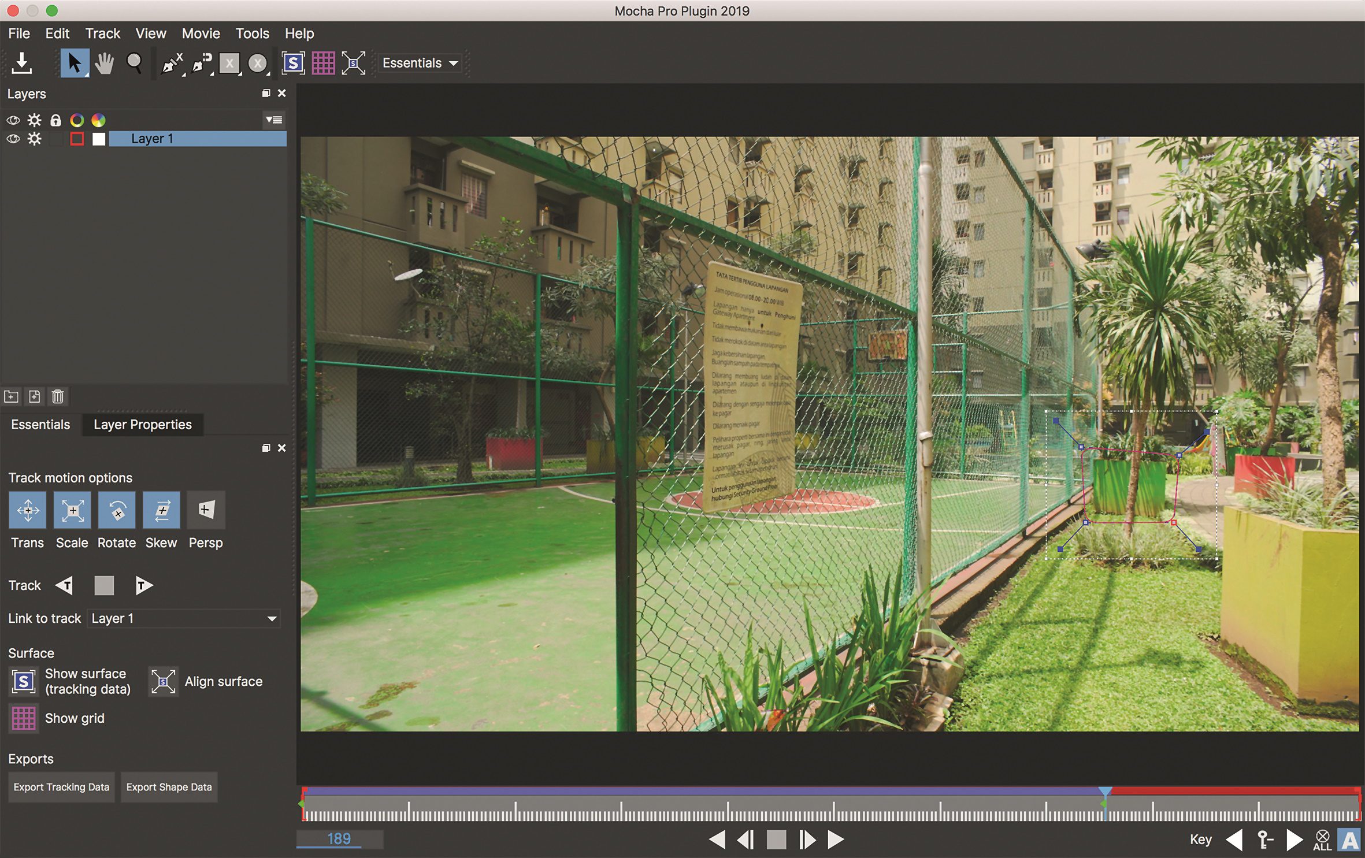Screen dimensions: 1365x858
Task: Click the Align surface icon
Action: (164, 682)
